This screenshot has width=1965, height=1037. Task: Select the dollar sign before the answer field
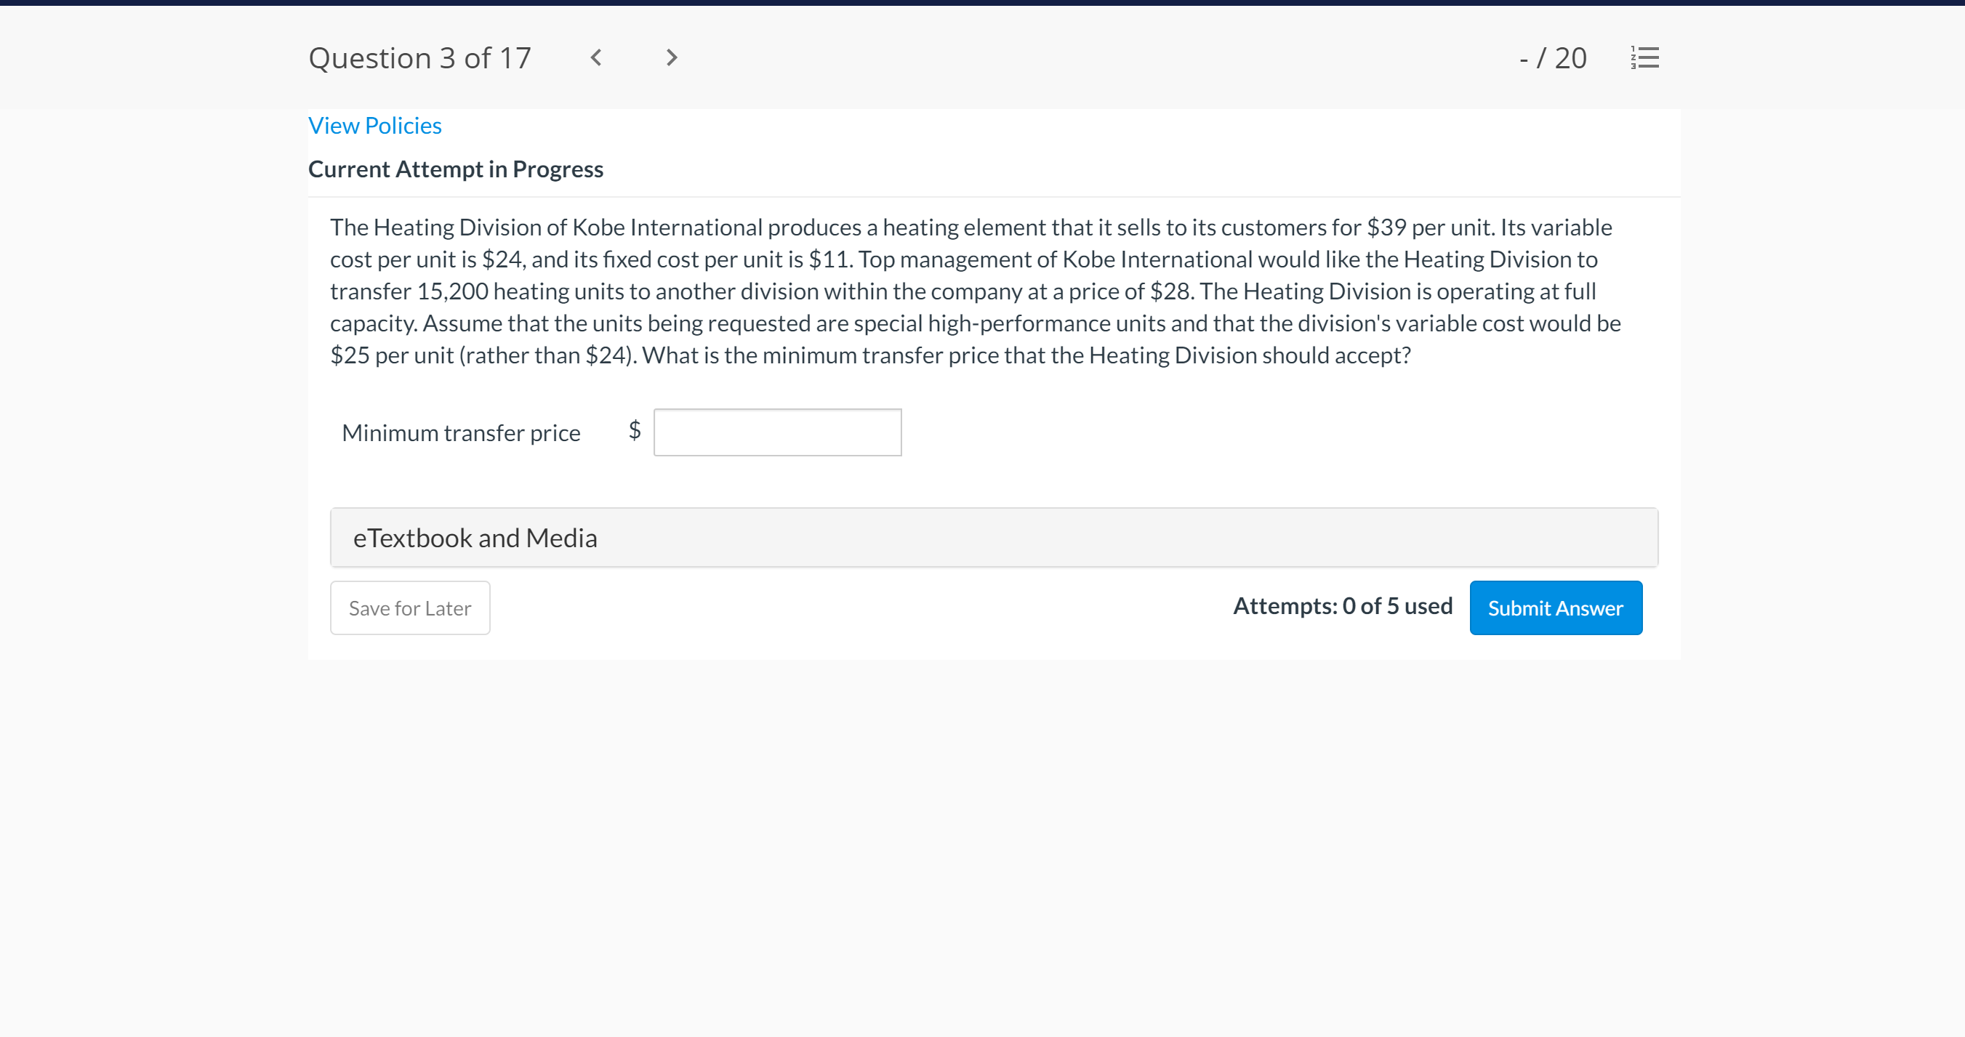[x=634, y=432]
